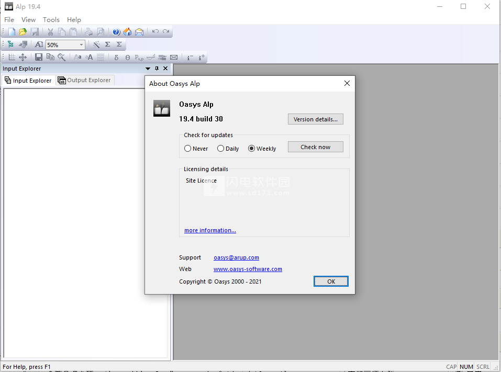The image size is (501, 372).
Task: Switch to the Output Explorer tab
Action: click(85, 80)
